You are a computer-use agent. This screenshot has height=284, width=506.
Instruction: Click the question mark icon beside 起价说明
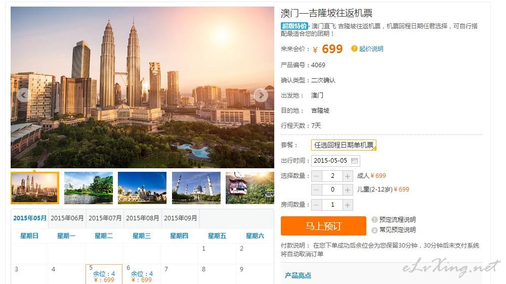pos(354,49)
